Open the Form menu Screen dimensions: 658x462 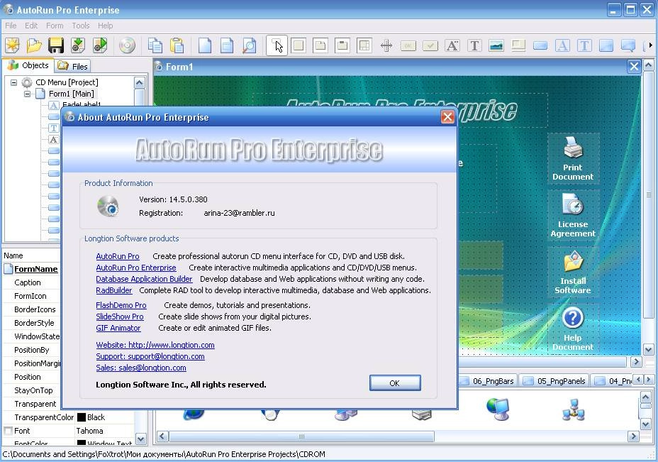55,26
